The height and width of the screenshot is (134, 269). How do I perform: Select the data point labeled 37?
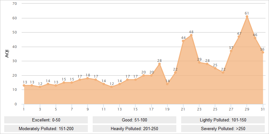[x=231, y=51]
